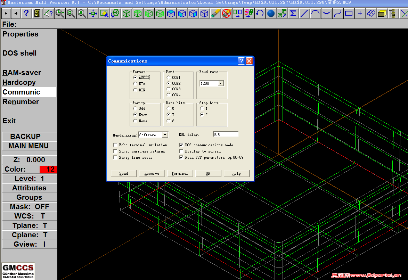Select 1 stop bit option
The image size is (408, 280).
pos(202,108)
